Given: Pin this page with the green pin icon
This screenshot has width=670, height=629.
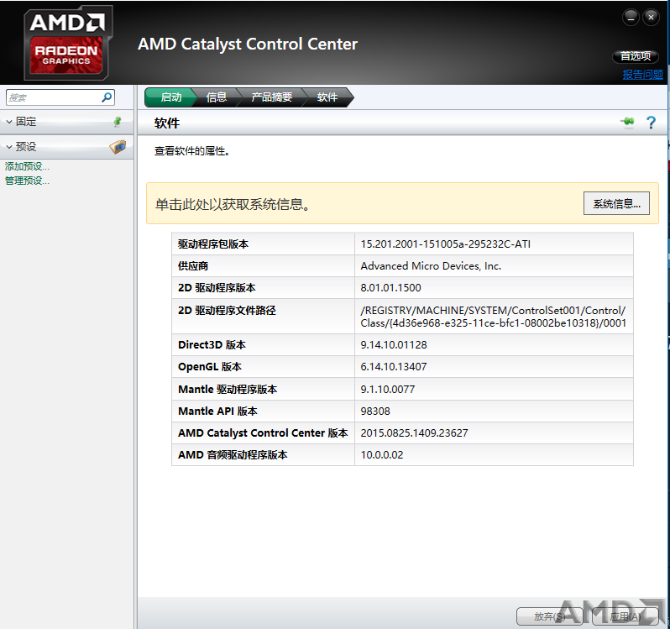Looking at the screenshot, I should [627, 122].
